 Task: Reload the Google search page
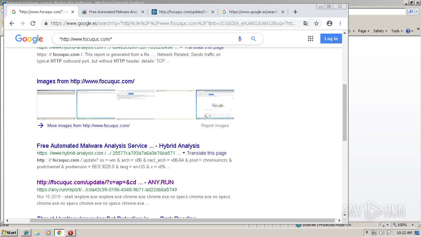point(33,23)
